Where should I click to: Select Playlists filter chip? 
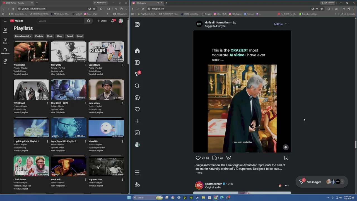39,36
